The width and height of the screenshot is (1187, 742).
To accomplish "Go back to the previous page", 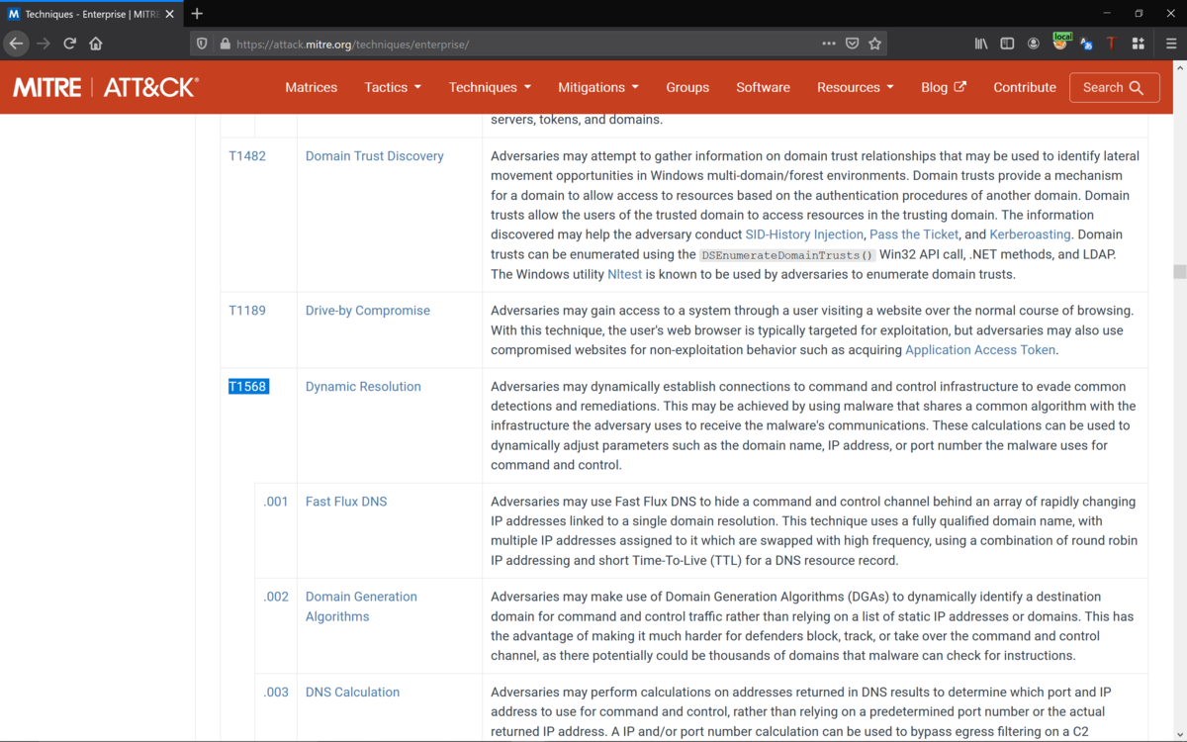I will [x=16, y=44].
